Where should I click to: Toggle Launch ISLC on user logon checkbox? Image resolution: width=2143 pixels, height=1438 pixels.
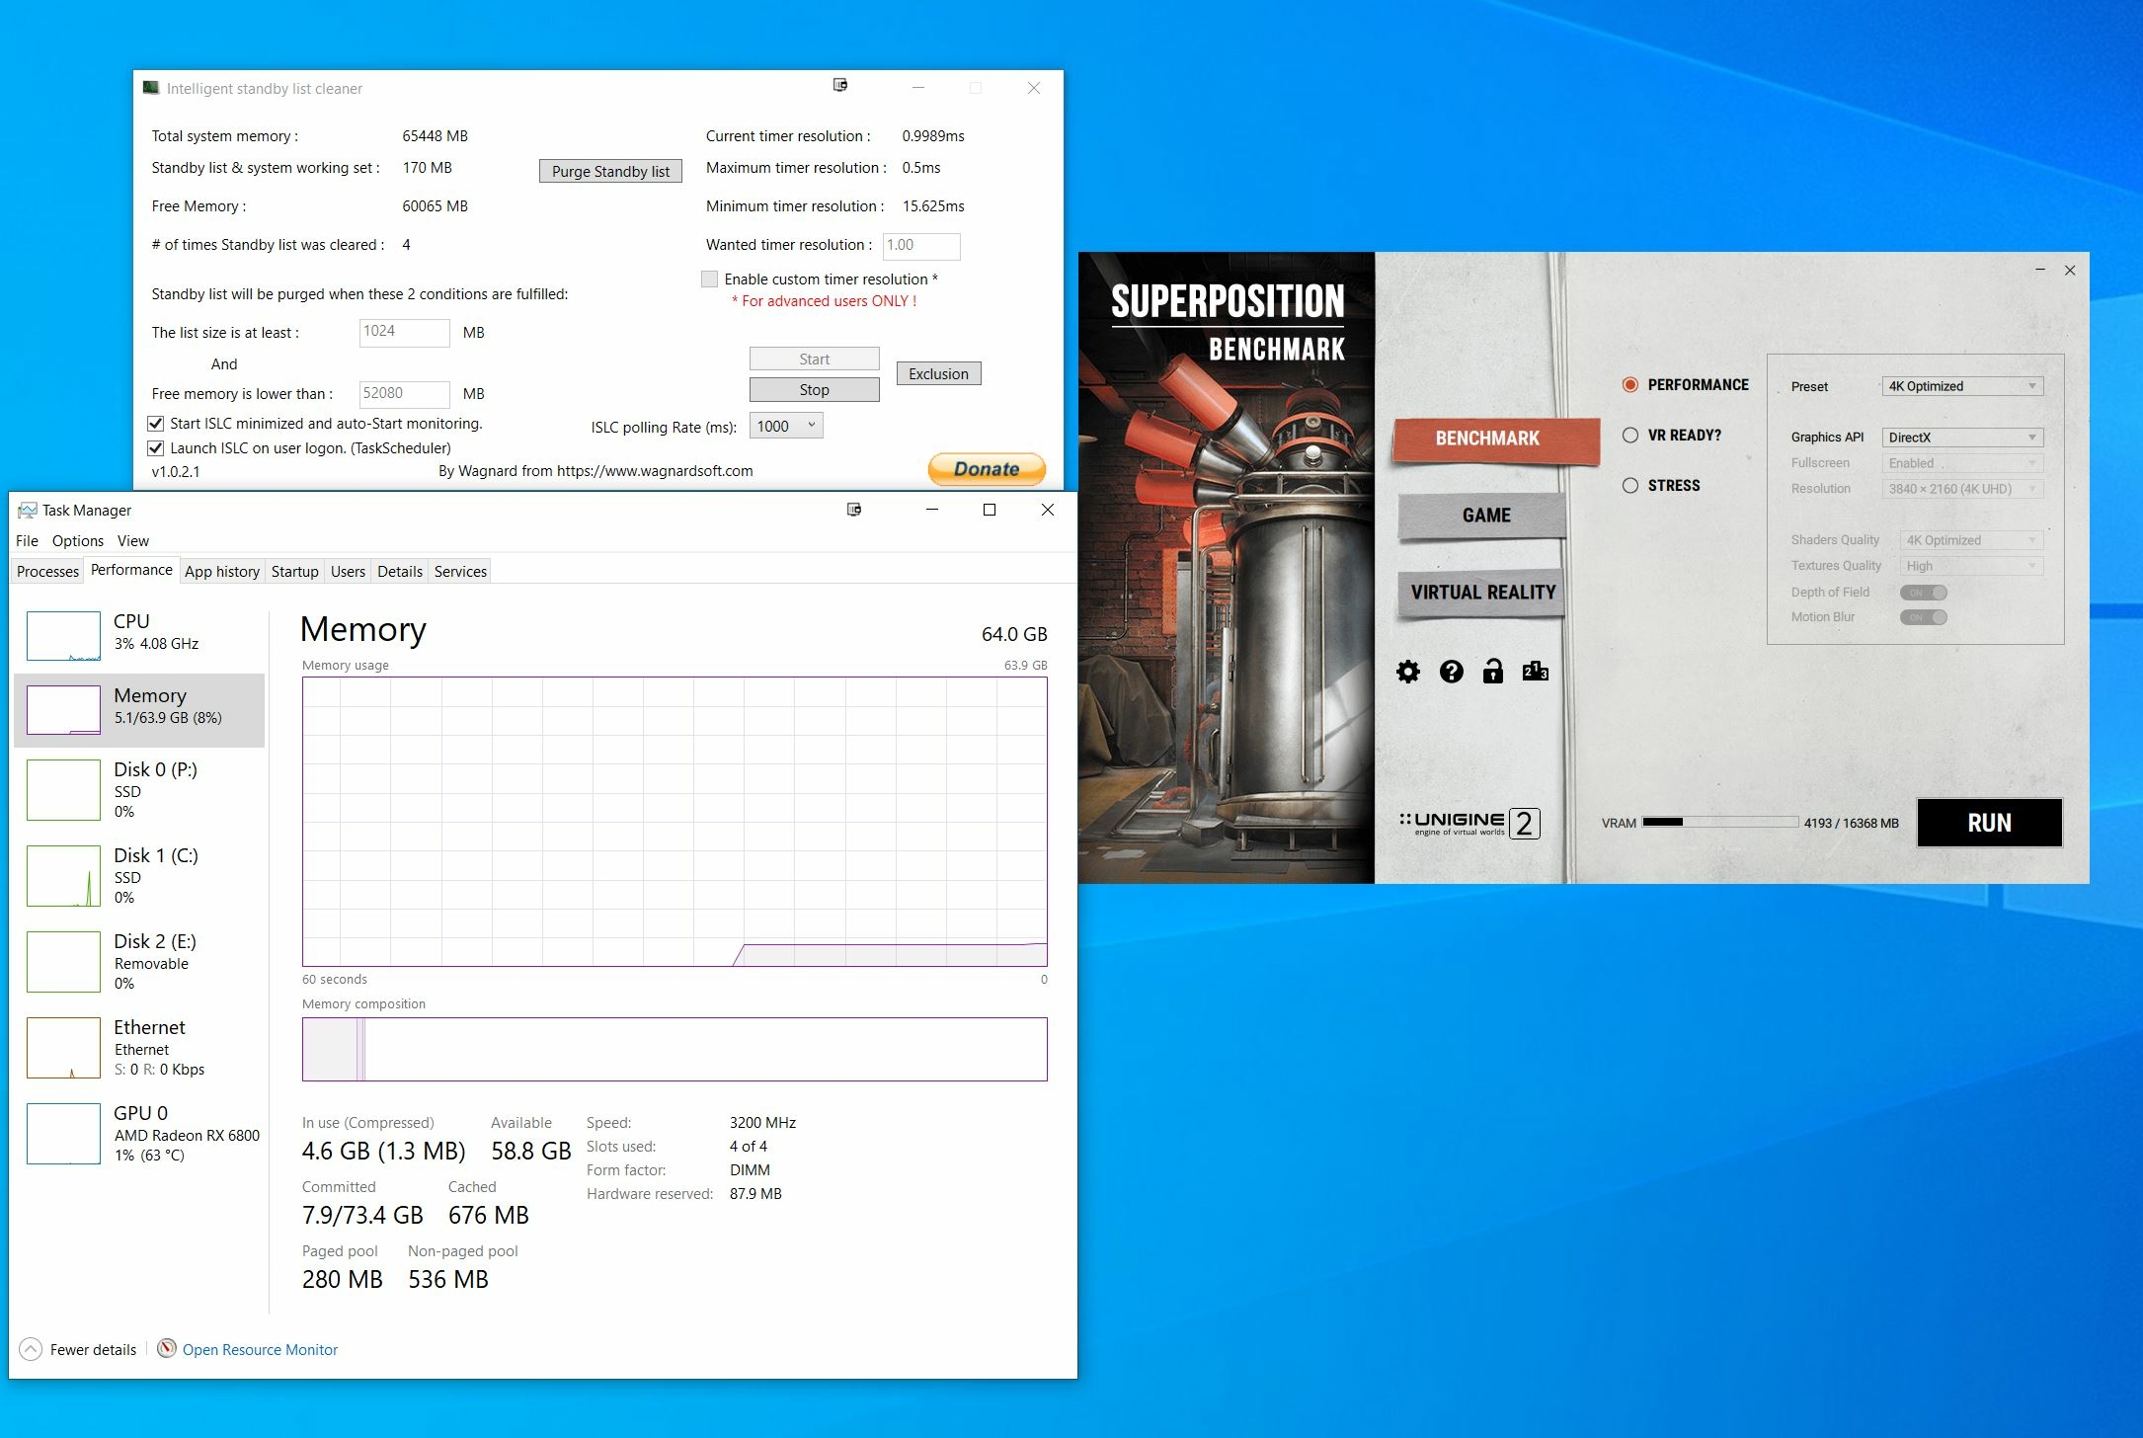(155, 448)
